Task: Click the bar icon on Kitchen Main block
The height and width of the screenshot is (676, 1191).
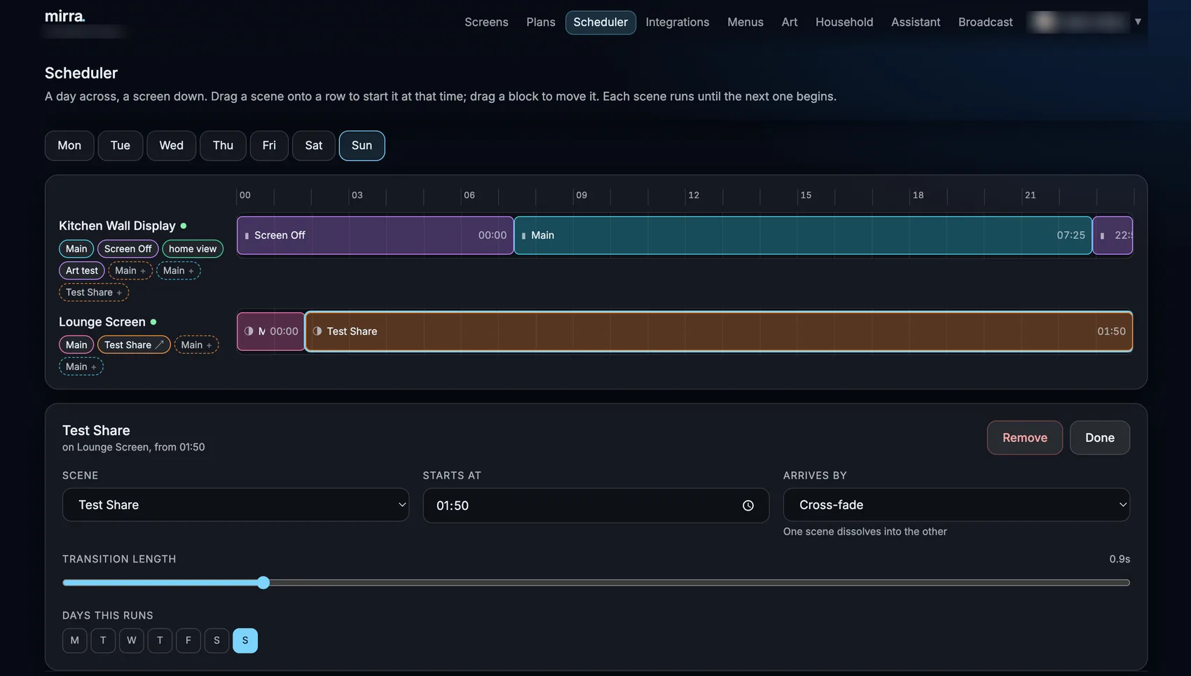Action: pos(523,236)
